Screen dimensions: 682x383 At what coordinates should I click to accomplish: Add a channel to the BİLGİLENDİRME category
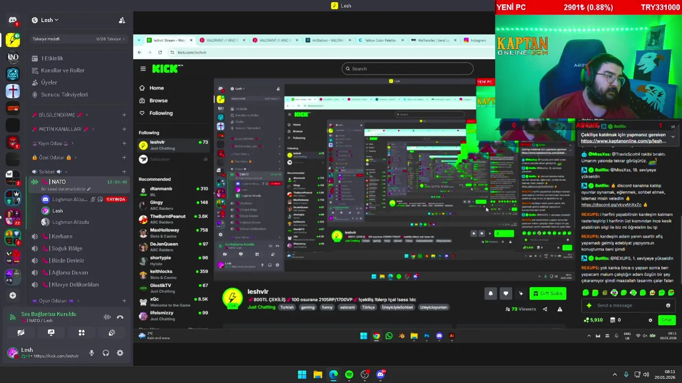click(124, 115)
